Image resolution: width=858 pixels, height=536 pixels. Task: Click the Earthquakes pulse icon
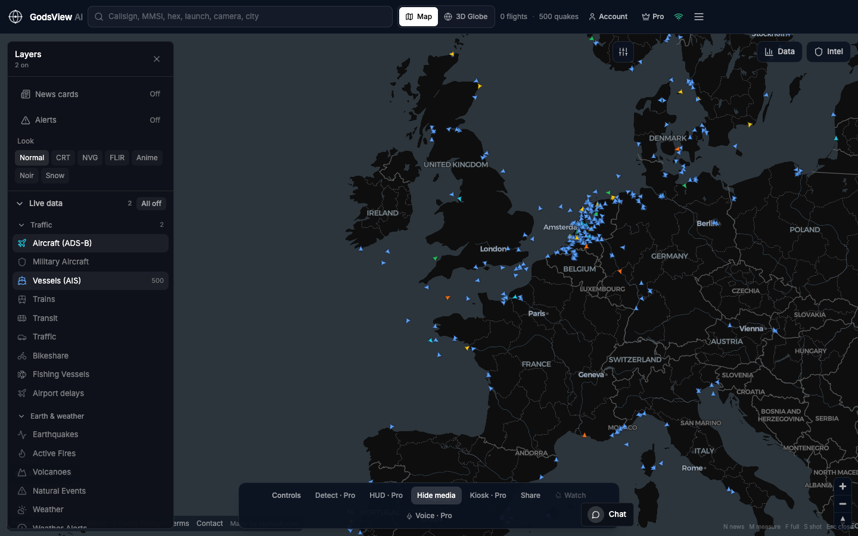point(22,435)
